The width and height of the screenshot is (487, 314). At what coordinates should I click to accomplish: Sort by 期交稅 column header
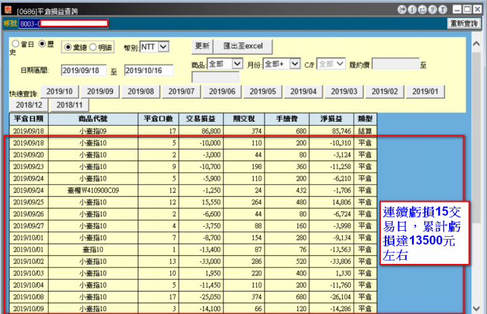(x=243, y=119)
